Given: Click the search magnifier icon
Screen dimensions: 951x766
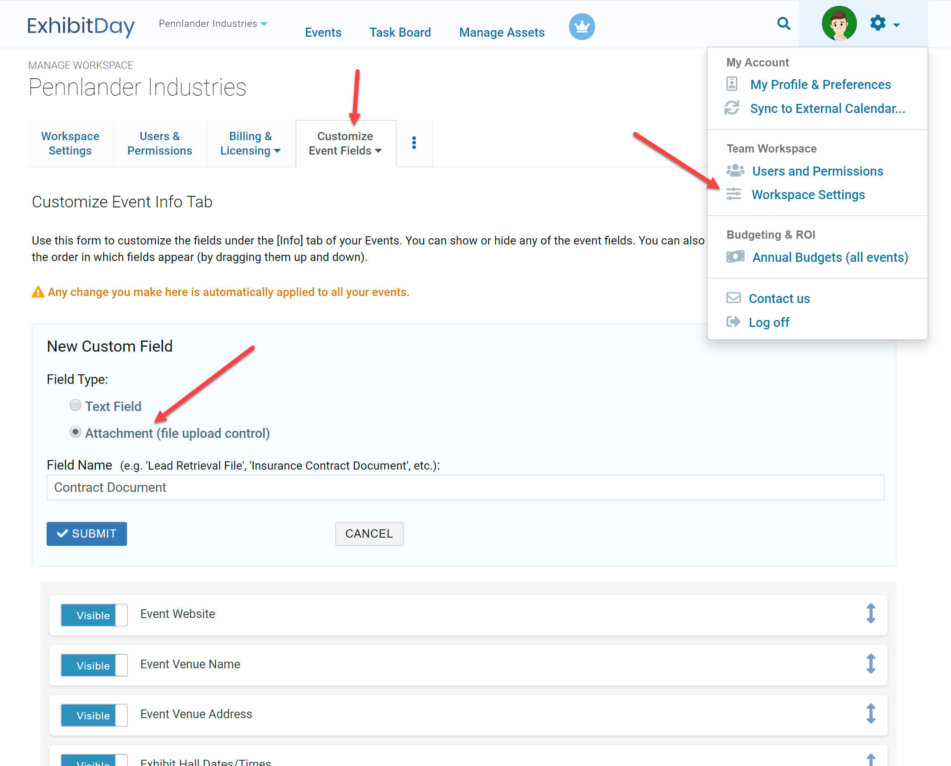Looking at the screenshot, I should tap(783, 23).
